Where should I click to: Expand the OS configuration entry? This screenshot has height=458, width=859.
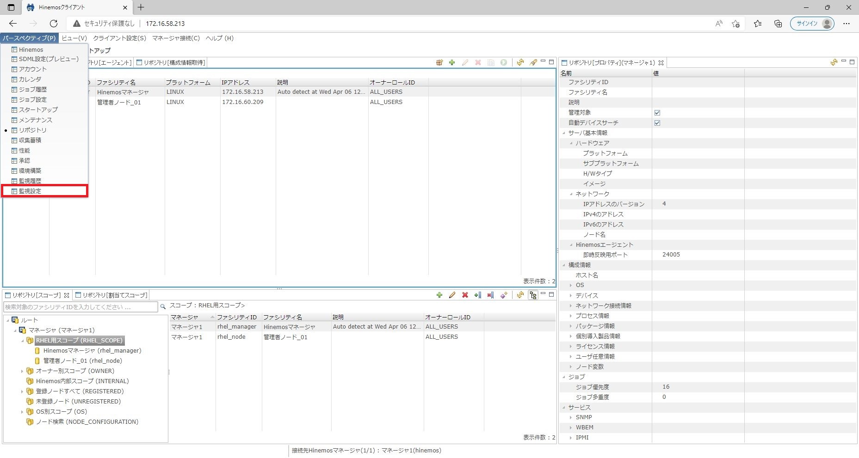(x=571, y=285)
